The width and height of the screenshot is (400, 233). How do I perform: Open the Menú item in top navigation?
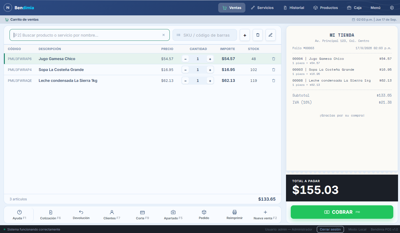pyautogui.click(x=375, y=8)
